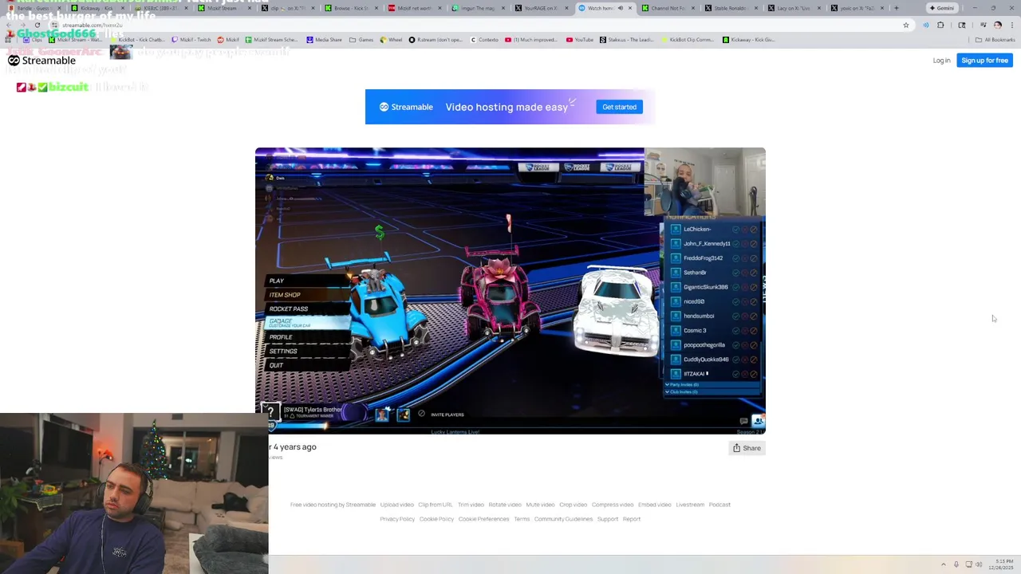Viewport: 1021px width, 574px height.
Task: Switch to the Browse - Kick tab
Action: [351, 8]
